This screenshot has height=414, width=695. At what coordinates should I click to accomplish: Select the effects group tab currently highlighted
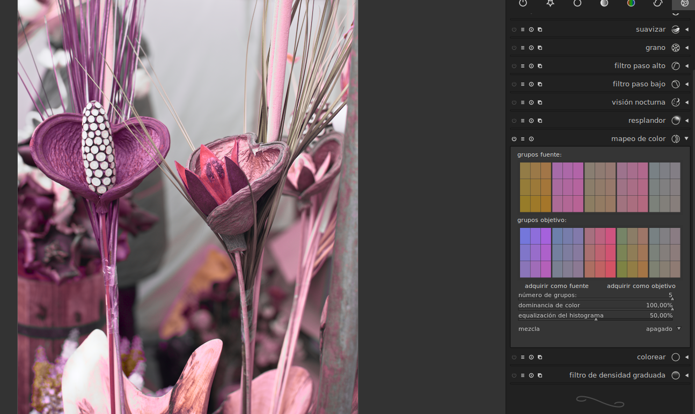pos(684,4)
